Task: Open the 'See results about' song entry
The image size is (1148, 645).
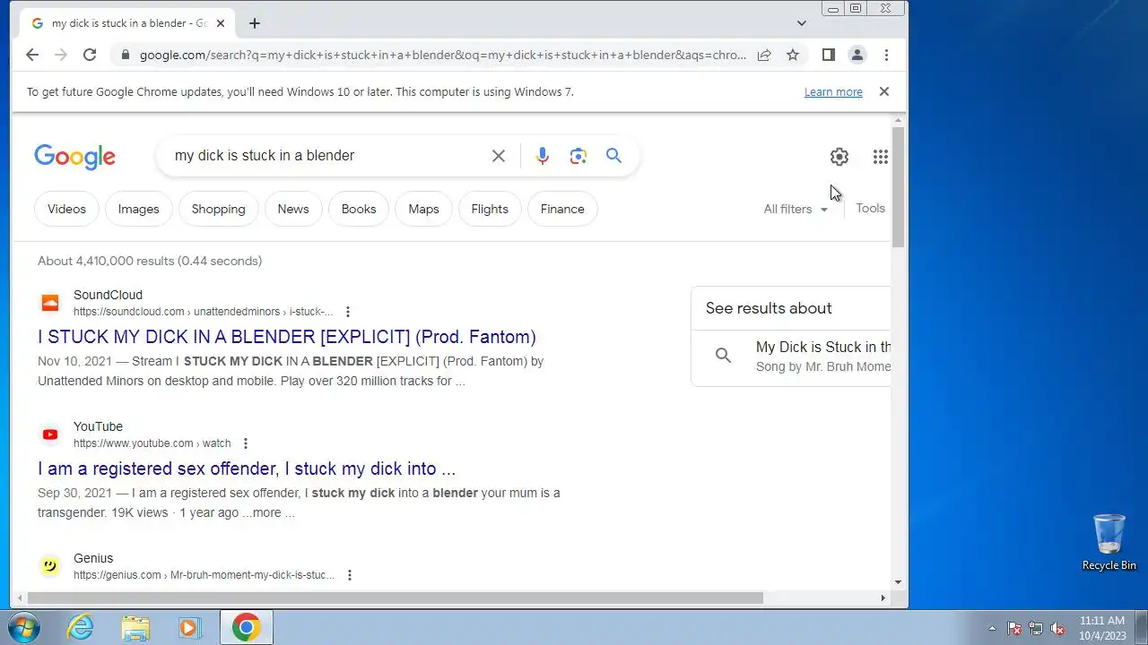Action: [791, 356]
